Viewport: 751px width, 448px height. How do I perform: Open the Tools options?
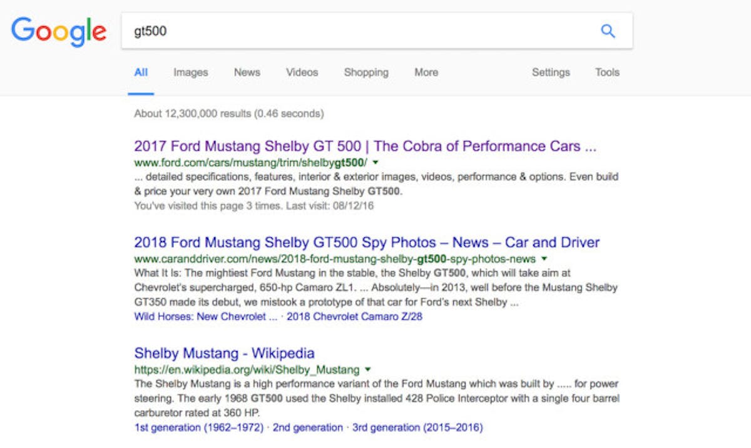606,73
